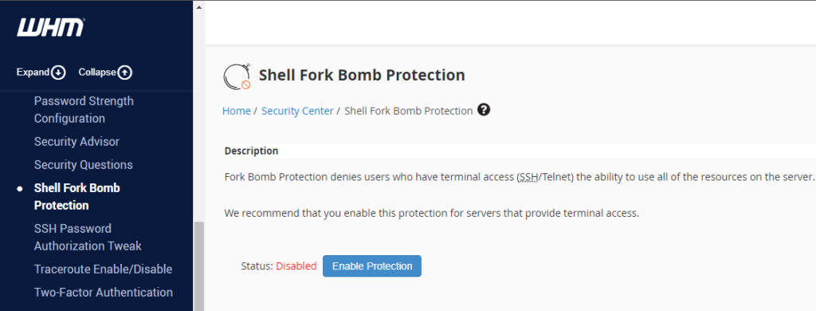Open Security Center breadcrumb link
Image resolution: width=816 pixels, height=311 pixels.
point(297,111)
